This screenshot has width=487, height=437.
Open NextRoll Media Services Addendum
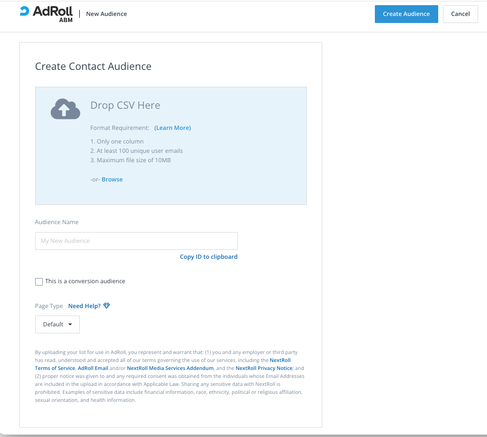point(170,369)
